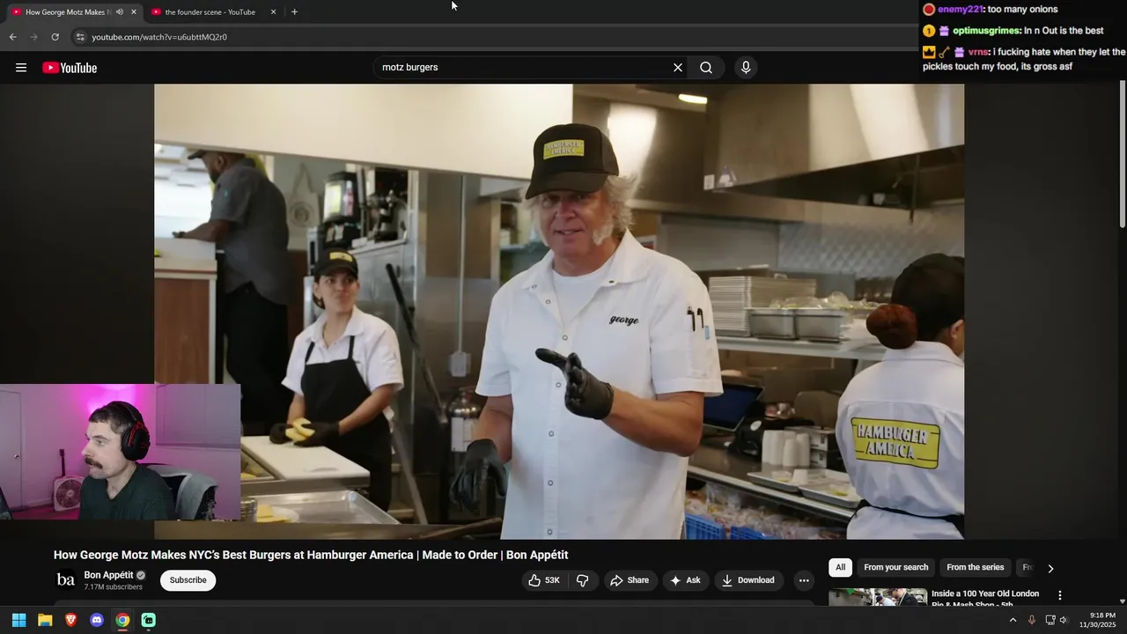The height and width of the screenshot is (634, 1127).
Task: Launch Brave browser from taskbar
Action: click(x=70, y=620)
